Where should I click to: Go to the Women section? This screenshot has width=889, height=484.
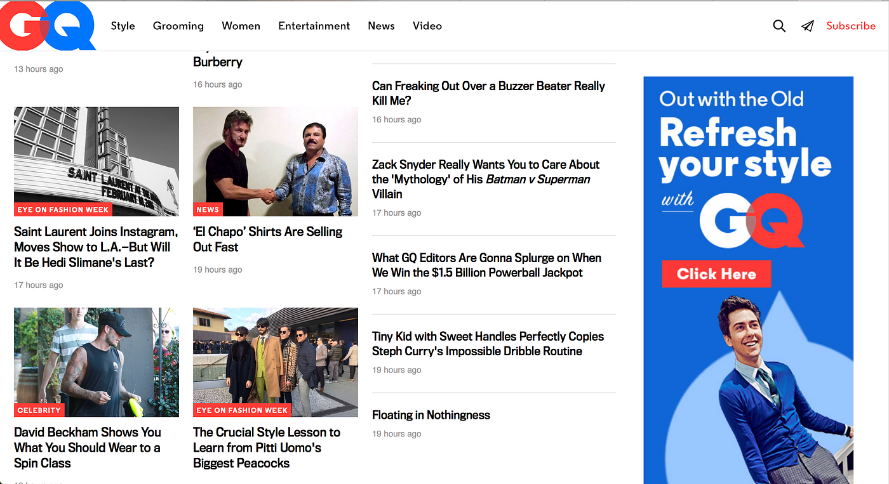pyautogui.click(x=241, y=26)
